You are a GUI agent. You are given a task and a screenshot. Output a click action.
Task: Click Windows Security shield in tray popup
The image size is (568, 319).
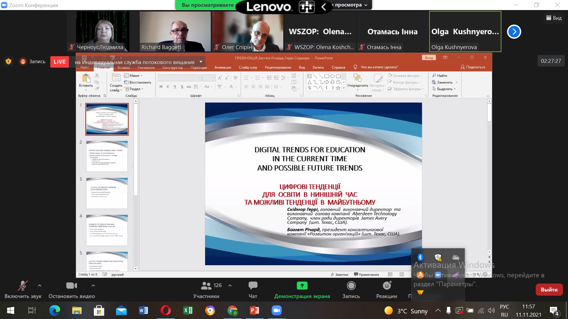pos(438,257)
